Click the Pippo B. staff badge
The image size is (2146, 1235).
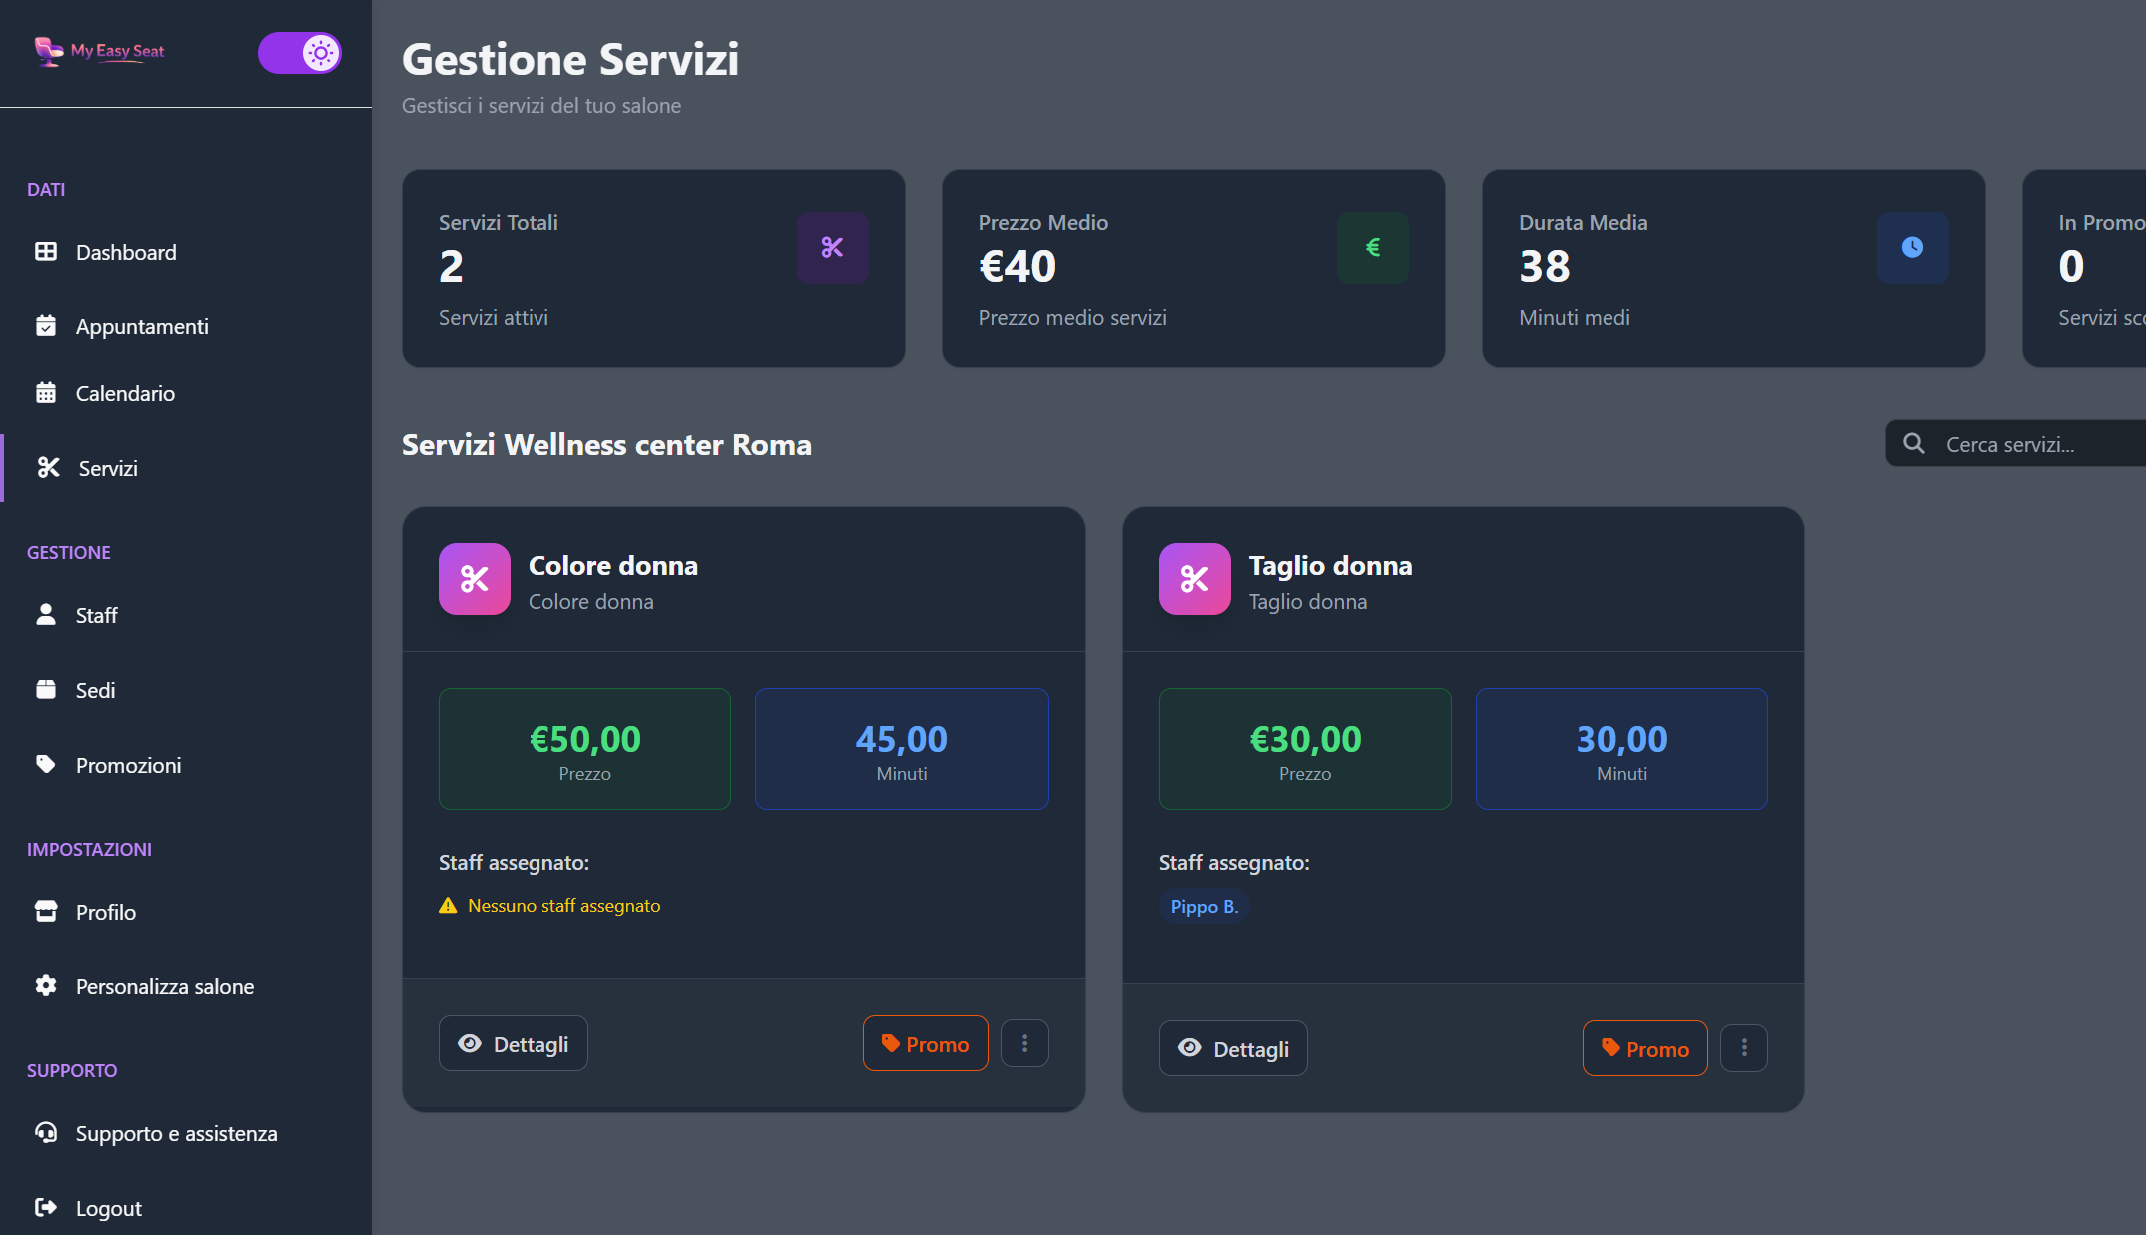pyautogui.click(x=1204, y=907)
